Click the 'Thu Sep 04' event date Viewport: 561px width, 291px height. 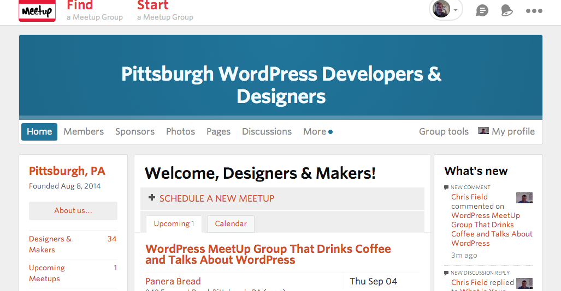374,281
